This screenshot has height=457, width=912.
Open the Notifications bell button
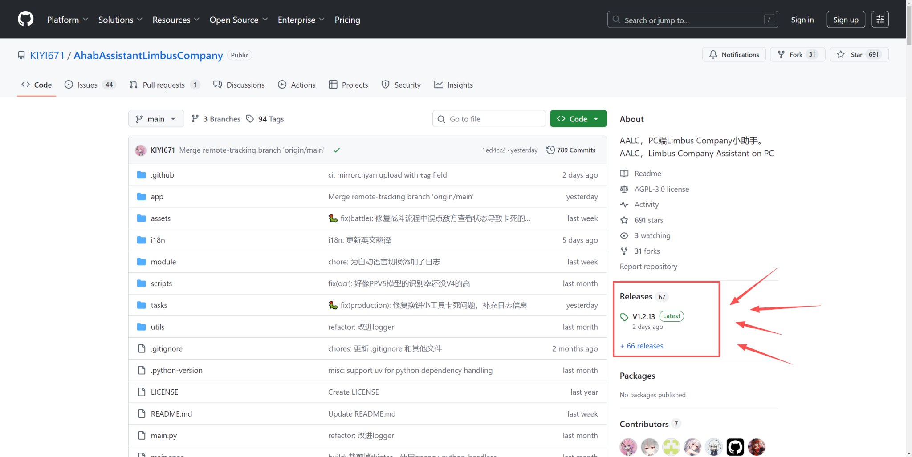(x=734, y=55)
